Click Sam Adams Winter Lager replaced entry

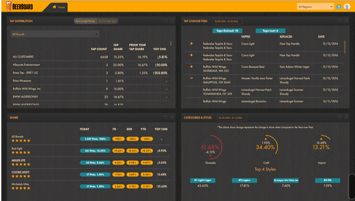(294, 67)
